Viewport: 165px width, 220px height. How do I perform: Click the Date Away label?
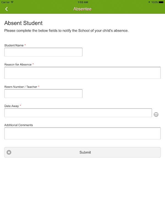pyautogui.click(x=12, y=106)
